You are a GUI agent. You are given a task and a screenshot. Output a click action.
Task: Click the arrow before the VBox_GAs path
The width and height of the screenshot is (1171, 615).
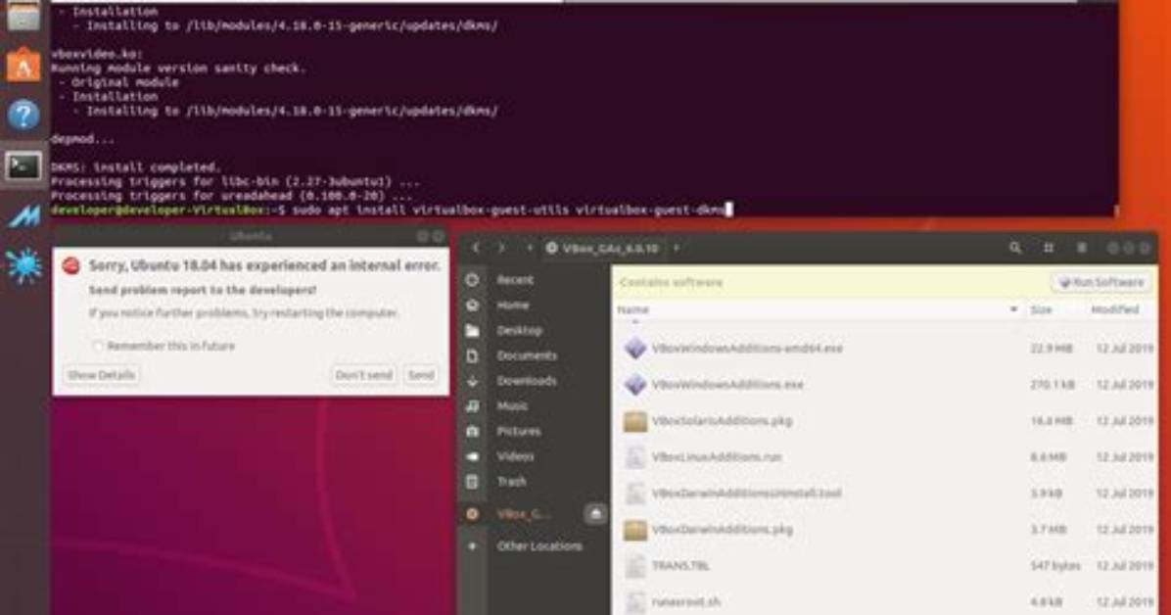coord(530,248)
